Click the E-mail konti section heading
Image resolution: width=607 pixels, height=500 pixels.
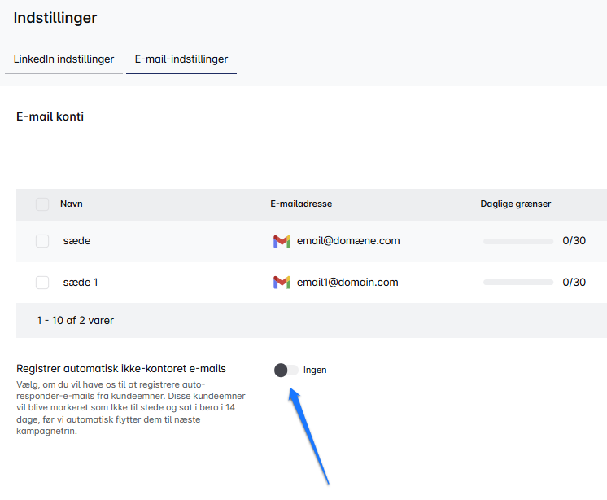50,116
